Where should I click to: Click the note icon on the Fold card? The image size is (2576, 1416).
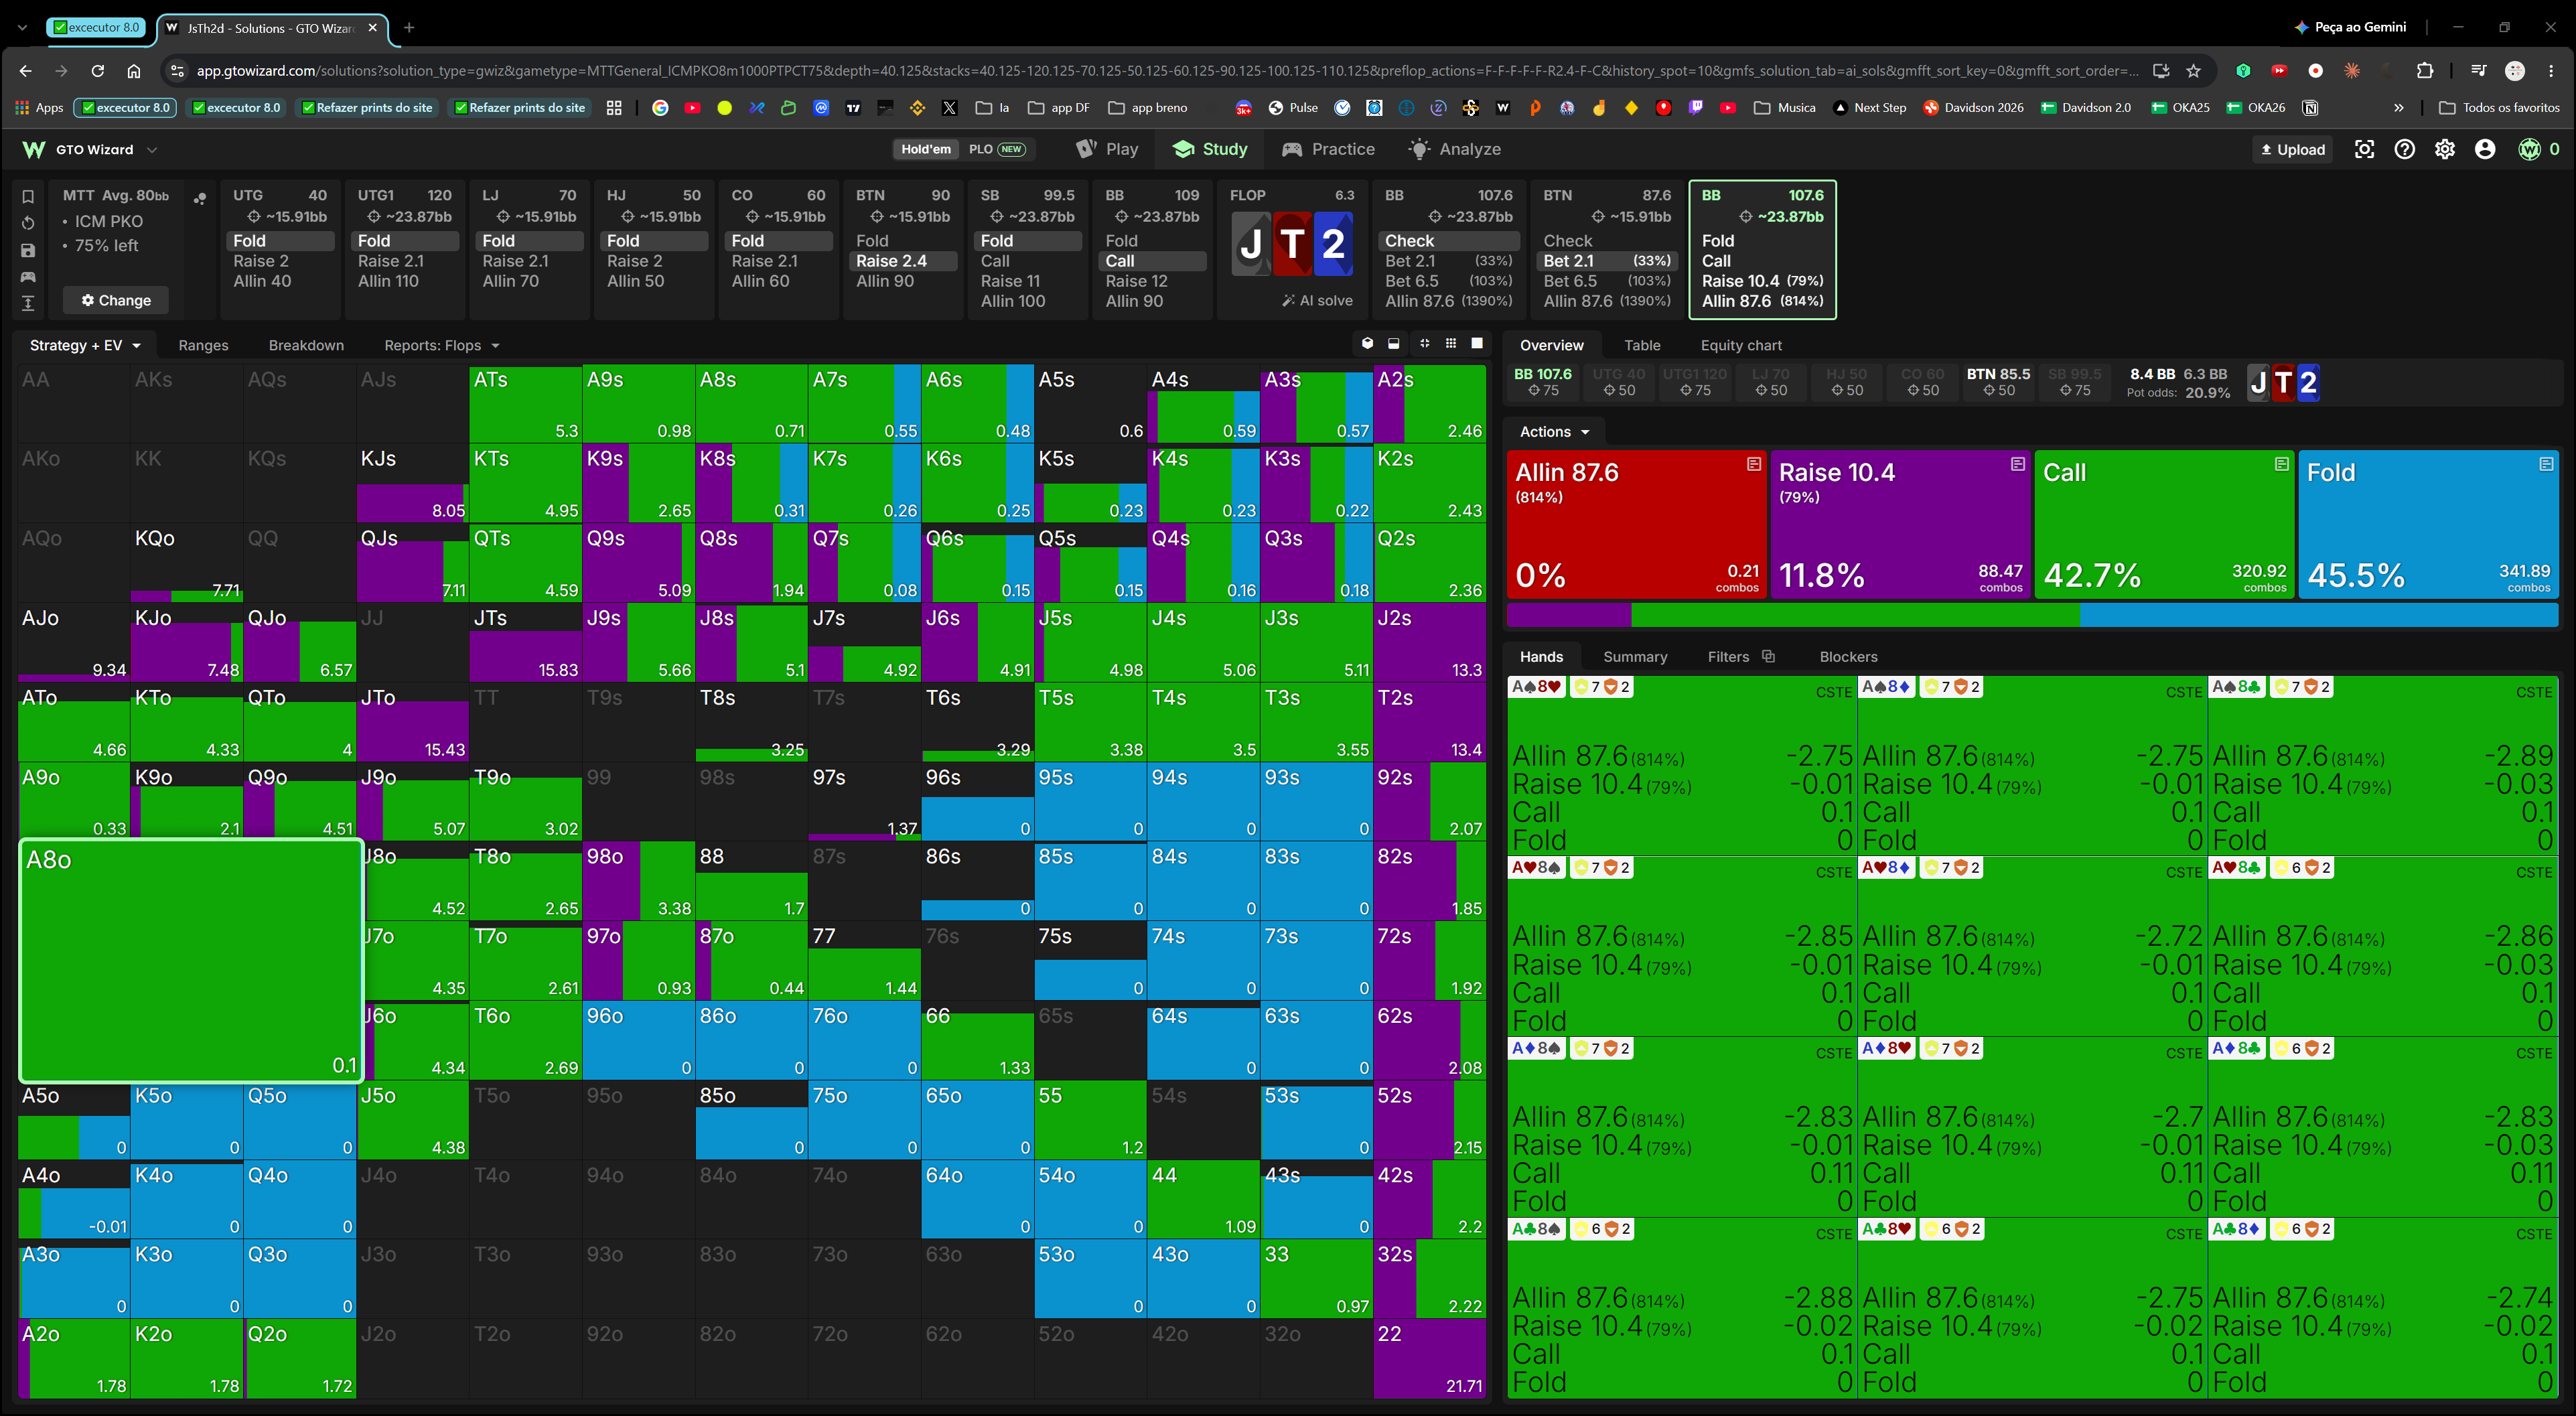pos(2546,464)
